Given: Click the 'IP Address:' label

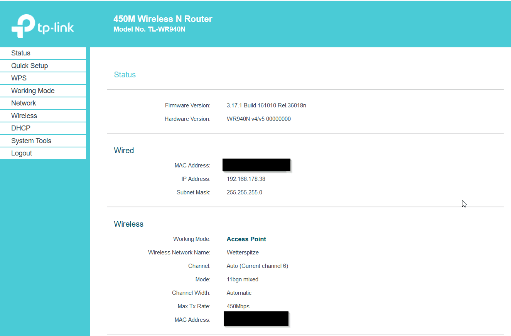Looking at the screenshot, I should (x=196, y=179).
